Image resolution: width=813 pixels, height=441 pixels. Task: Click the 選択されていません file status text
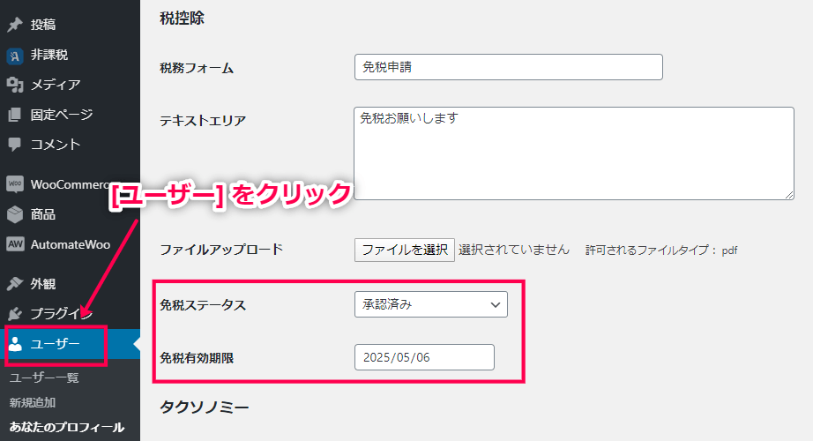point(514,250)
